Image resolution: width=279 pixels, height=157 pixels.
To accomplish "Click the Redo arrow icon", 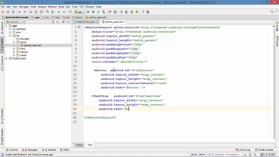I will click(24, 12).
